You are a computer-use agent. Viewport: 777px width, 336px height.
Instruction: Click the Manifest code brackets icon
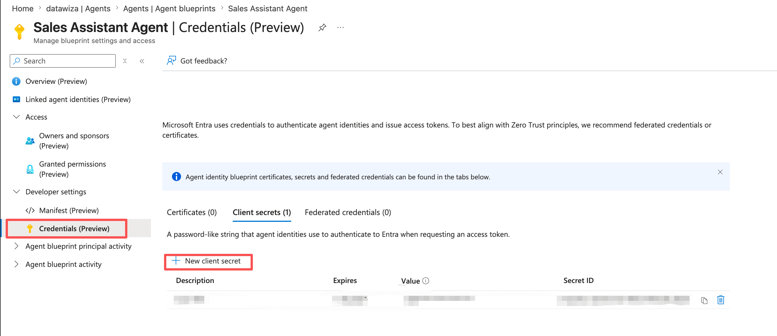click(x=30, y=210)
